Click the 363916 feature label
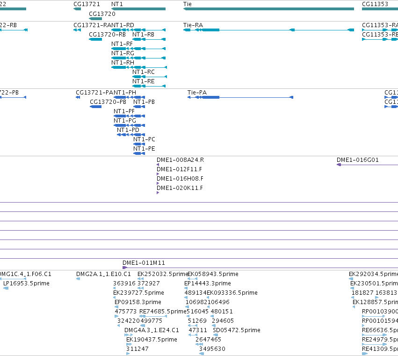This screenshot has height=356, width=398. [x=124, y=283]
